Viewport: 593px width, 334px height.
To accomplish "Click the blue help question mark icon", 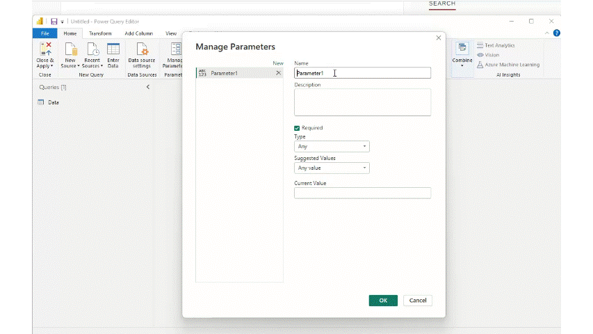I will pos(556,33).
